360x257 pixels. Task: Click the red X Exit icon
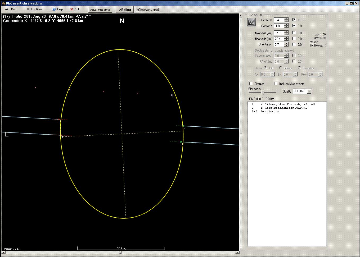tap(71, 9)
